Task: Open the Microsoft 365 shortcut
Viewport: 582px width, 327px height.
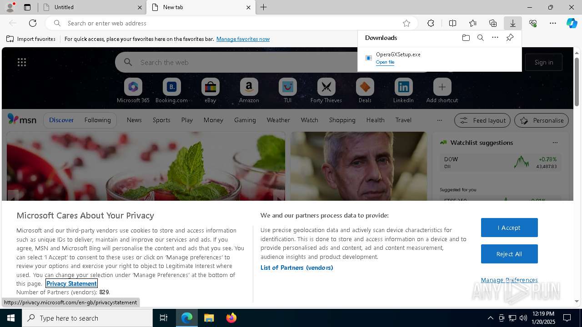Action: 133,91
